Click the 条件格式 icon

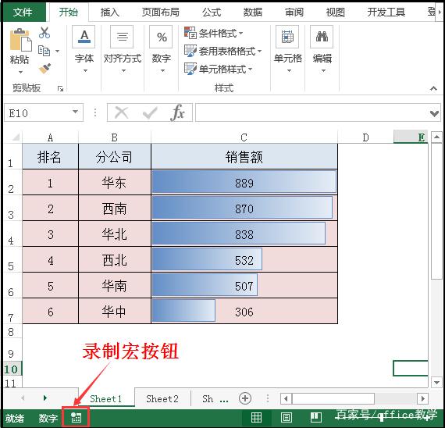click(x=190, y=33)
